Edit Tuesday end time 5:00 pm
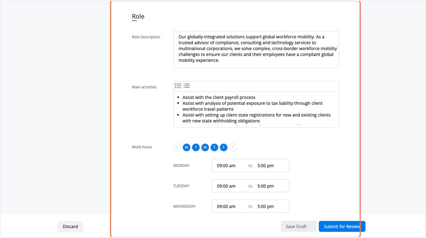 click(266, 186)
